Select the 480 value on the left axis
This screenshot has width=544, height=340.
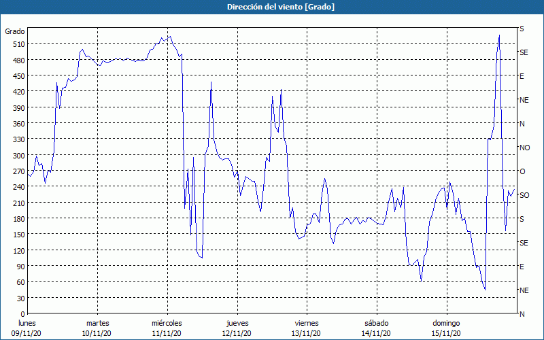[18, 60]
